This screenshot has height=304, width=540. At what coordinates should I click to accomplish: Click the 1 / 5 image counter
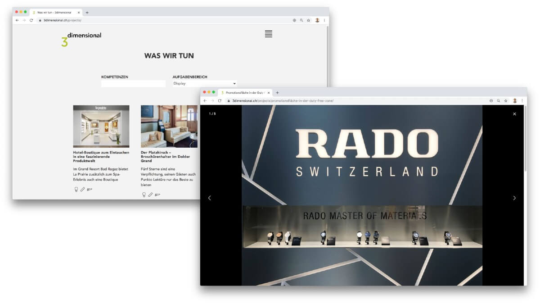[212, 113]
